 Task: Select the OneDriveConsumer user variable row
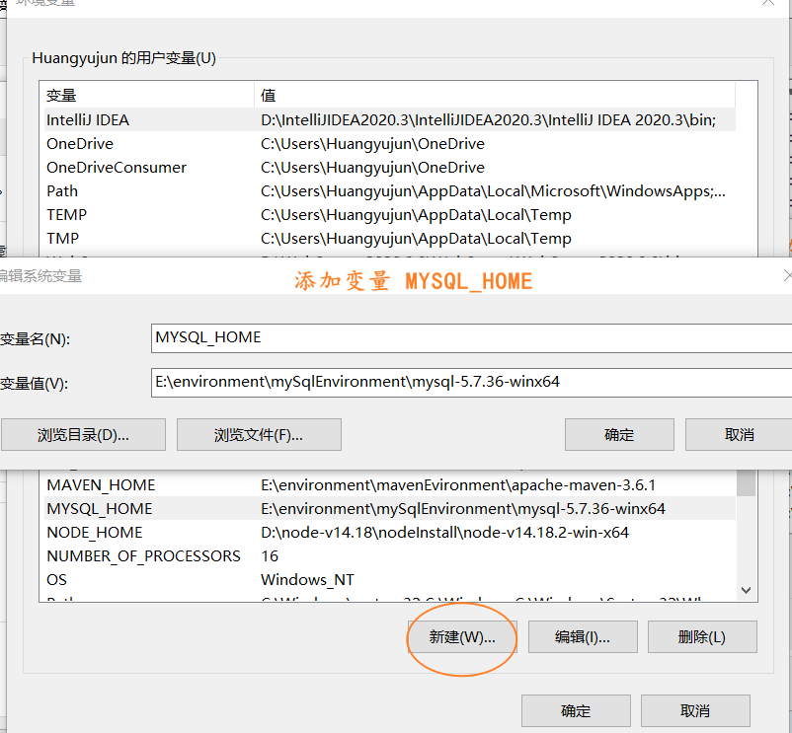pyautogui.click(x=390, y=167)
